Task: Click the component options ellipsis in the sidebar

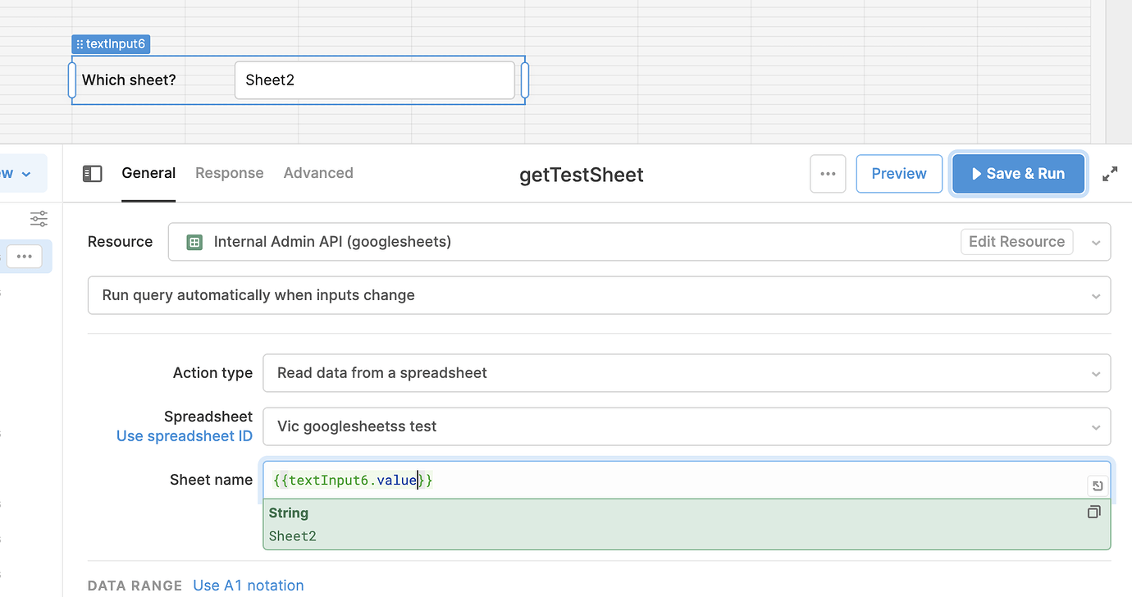Action: pos(25,256)
